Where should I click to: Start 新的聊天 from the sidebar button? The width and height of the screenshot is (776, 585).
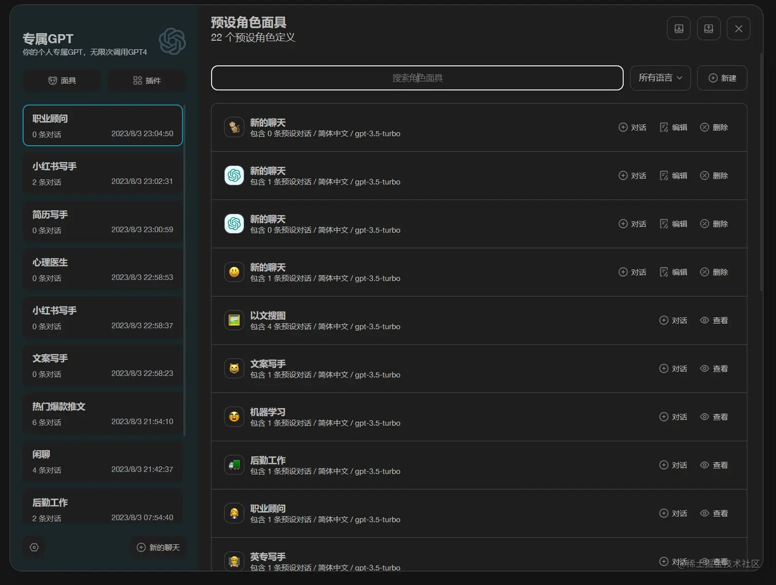pyautogui.click(x=159, y=547)
